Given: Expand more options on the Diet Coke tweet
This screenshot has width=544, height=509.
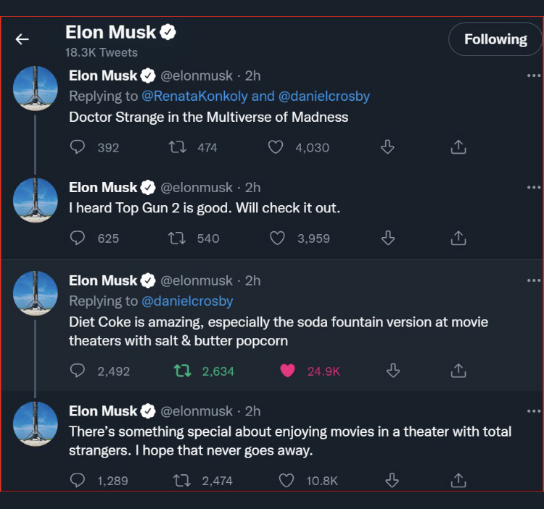Looking at the screenshot, I should point(533,281).
